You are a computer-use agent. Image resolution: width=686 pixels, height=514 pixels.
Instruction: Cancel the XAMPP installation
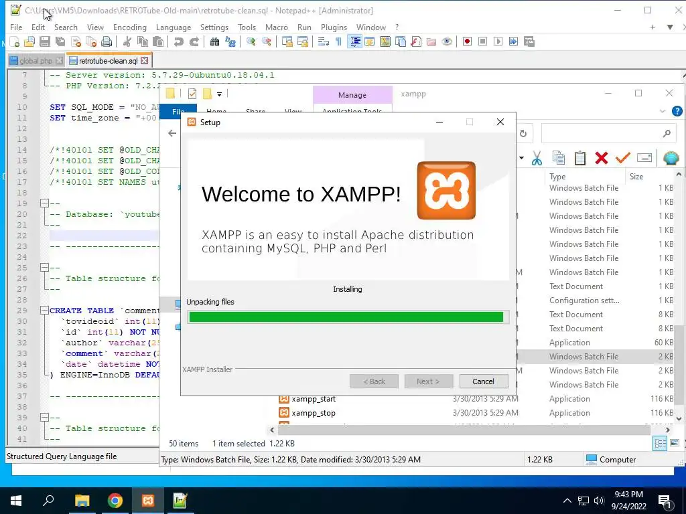(x=484, y=381)
